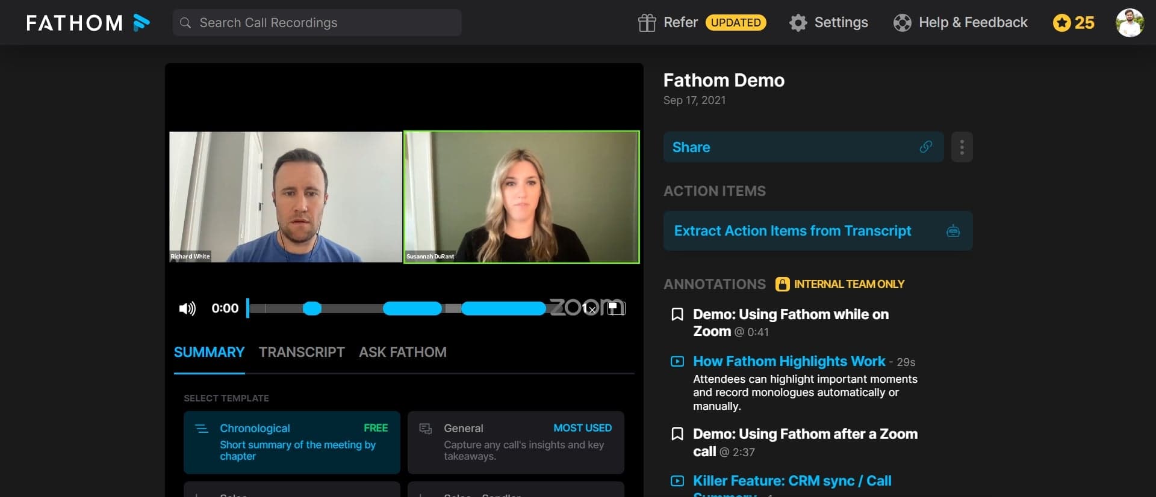Open Settings via the gear icon
This screenshot has height=497, width=1156.
(x=798, y=23)
